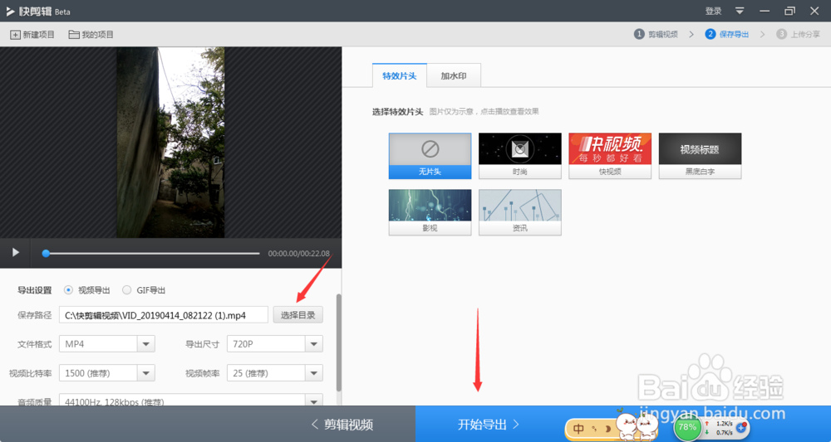Viewport: 831px width, 442px height.
Task: Click the video progress slider handle
Action: [46, 253]
